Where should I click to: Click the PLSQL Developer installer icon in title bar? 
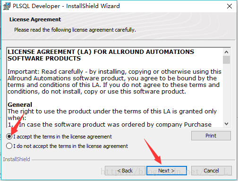click(7, 6)
